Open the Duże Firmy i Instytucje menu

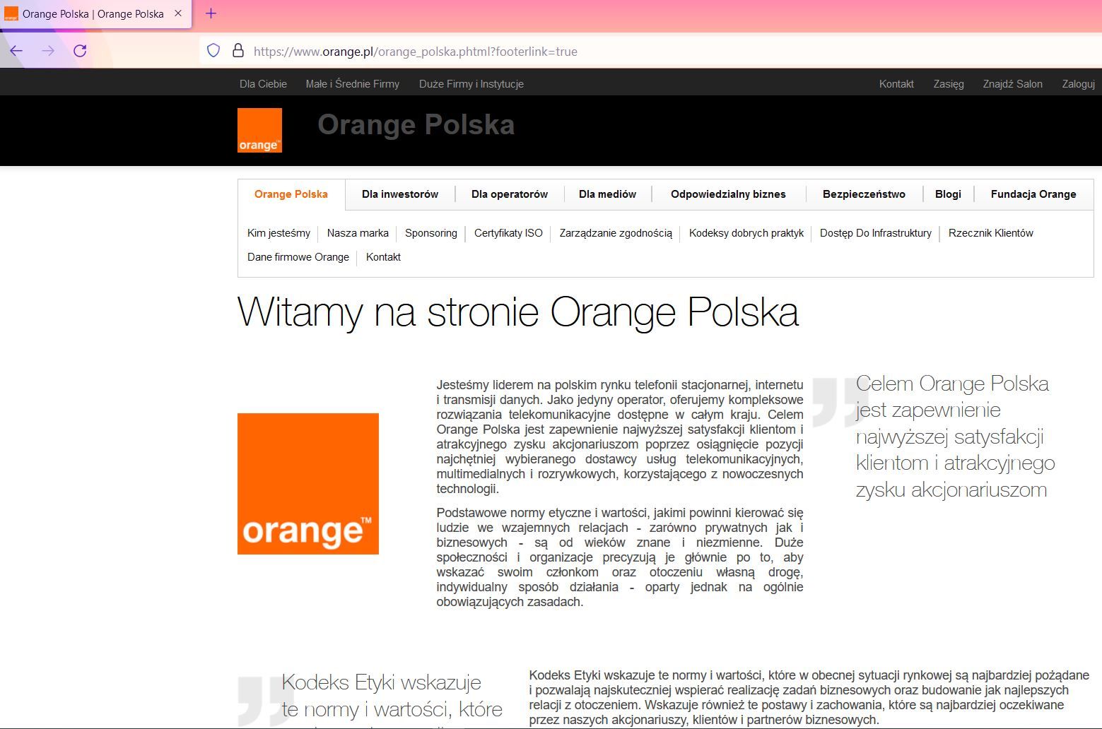click(x=471, y=83)
